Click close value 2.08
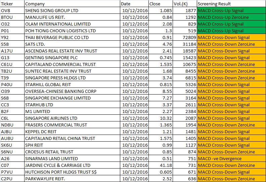The width and height of the screenshot is (266, 182). pos(161,24)
